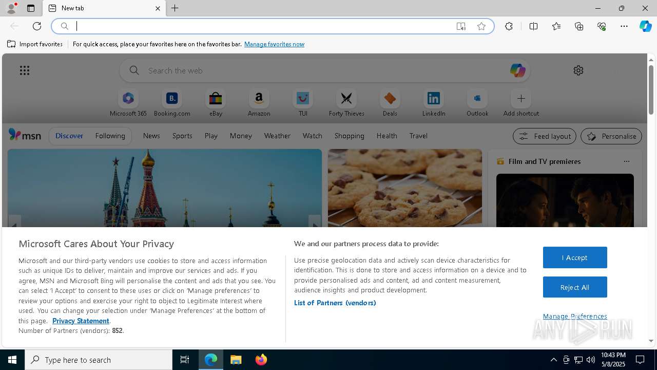This screenshot has height=370, width=657.
Task: Open the Money category
Action: (x=241, y=136)
